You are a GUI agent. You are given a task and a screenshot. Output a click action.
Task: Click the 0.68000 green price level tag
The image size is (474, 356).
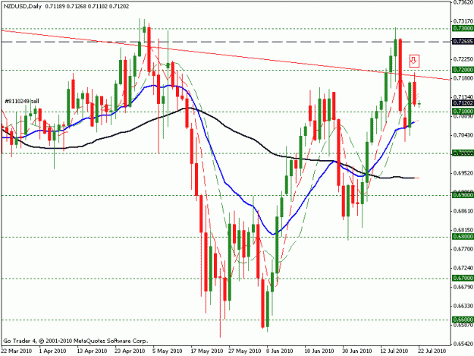click(x=463, y=237)
